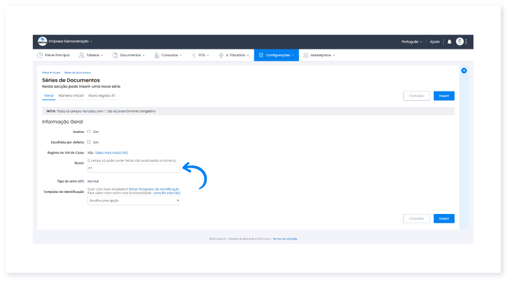Open the consulte esta FAQ link

point(166,193)
